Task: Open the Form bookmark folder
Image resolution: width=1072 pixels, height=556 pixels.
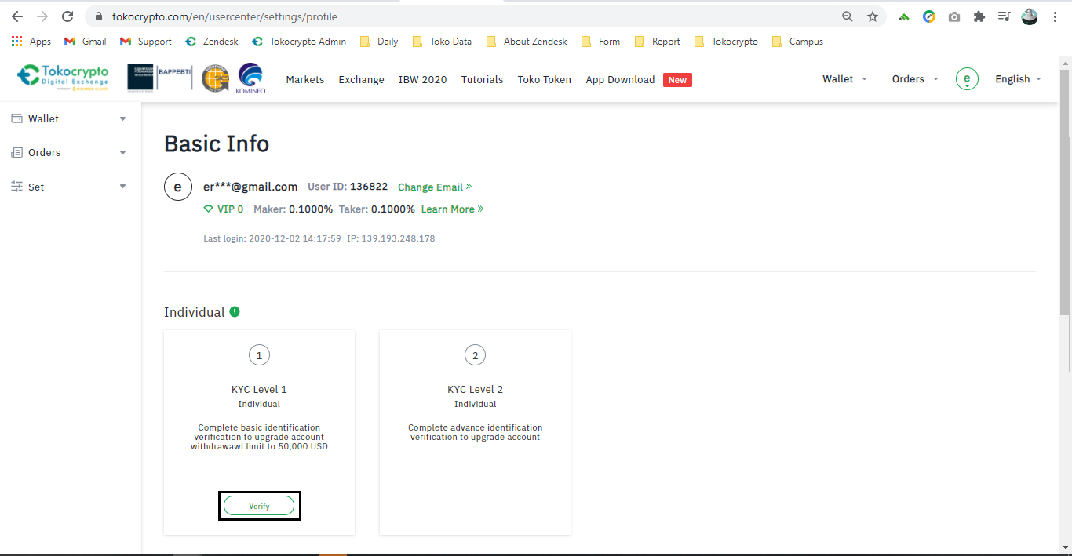Action: (600, 42)
